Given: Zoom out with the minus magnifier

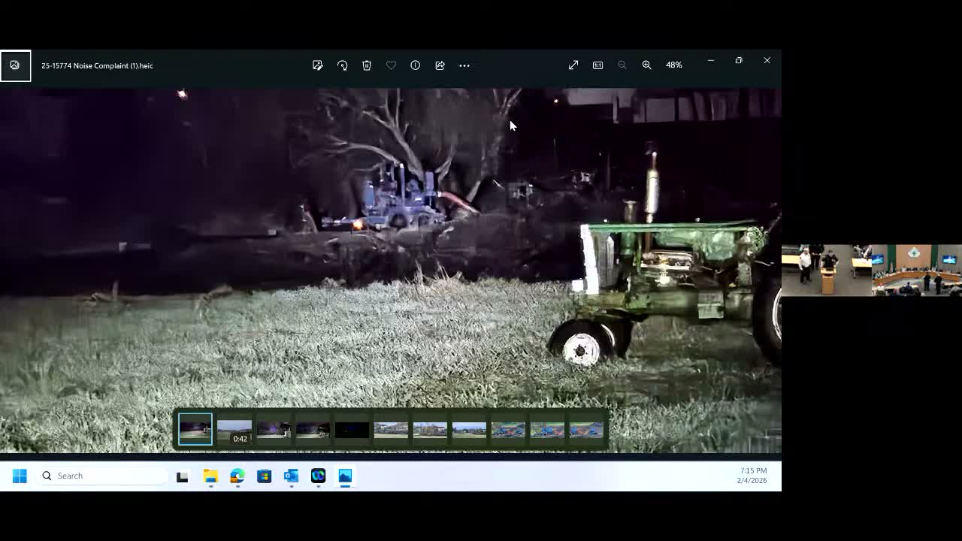Looking at the screenshot, I should (x=622, y=65).
